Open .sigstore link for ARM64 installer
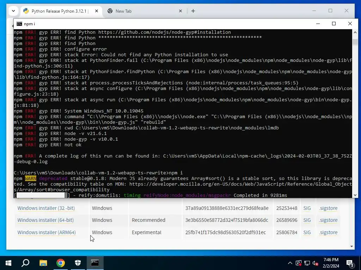The image size is (361, 270). tap(328, 232)
